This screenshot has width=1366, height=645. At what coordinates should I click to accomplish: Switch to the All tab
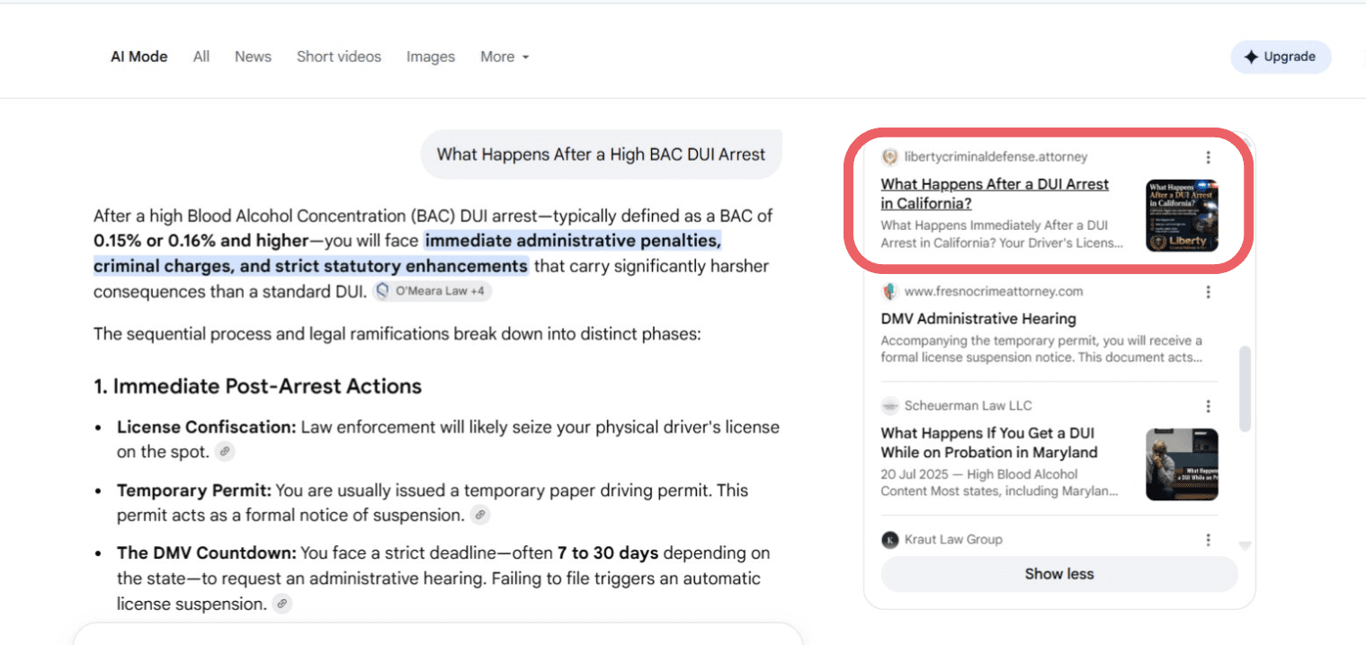tap(201, 57)
